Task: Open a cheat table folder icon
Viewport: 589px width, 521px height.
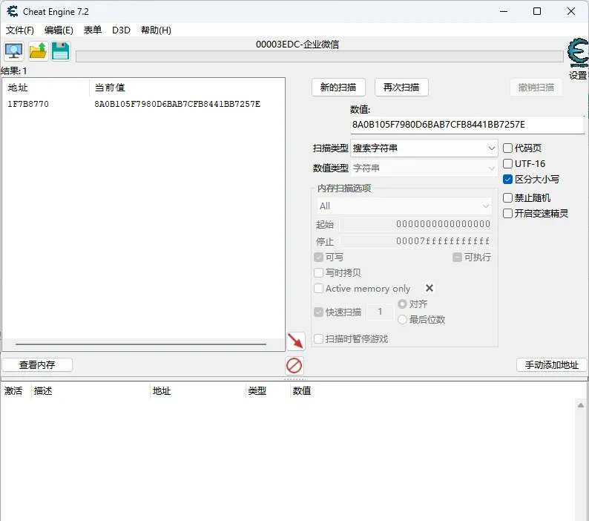Action: click(x=38, y=50)
